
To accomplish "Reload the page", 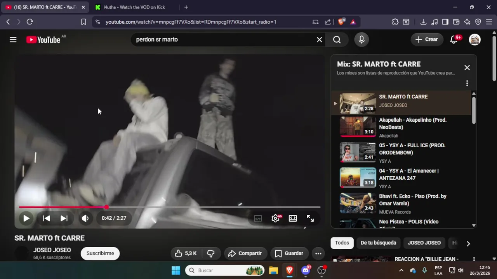I will (x=30, y=22).
